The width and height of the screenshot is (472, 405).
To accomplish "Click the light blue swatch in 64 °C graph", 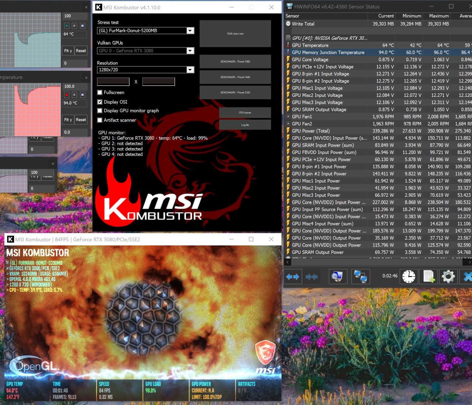I will pos(83,26).
